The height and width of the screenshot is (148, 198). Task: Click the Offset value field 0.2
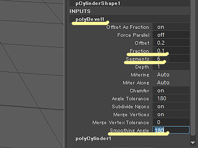click(x=171, y=43)
